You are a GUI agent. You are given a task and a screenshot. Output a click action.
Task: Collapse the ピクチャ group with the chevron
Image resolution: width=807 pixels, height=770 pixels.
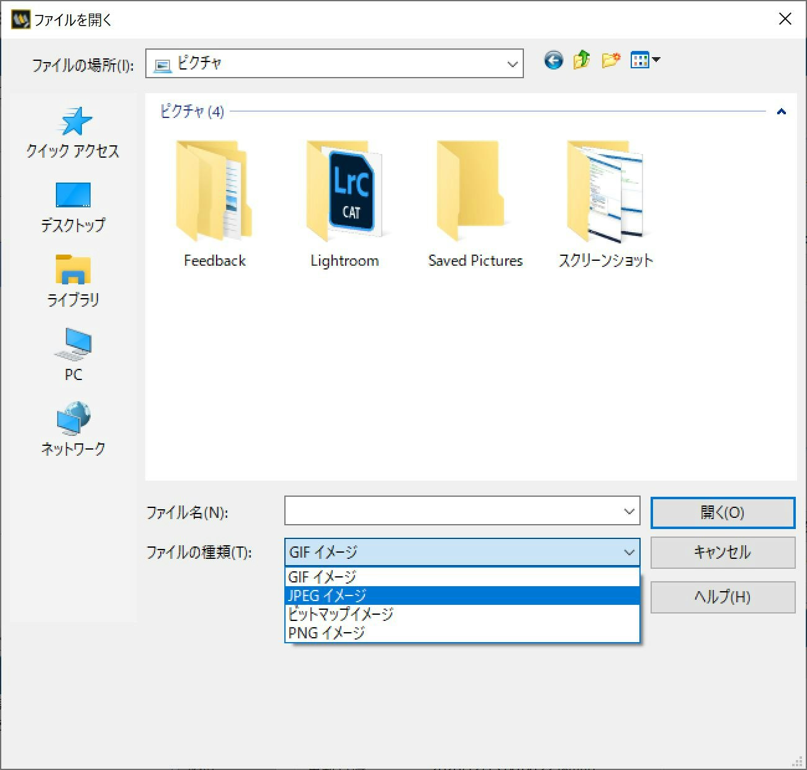[x=781, y=111]
